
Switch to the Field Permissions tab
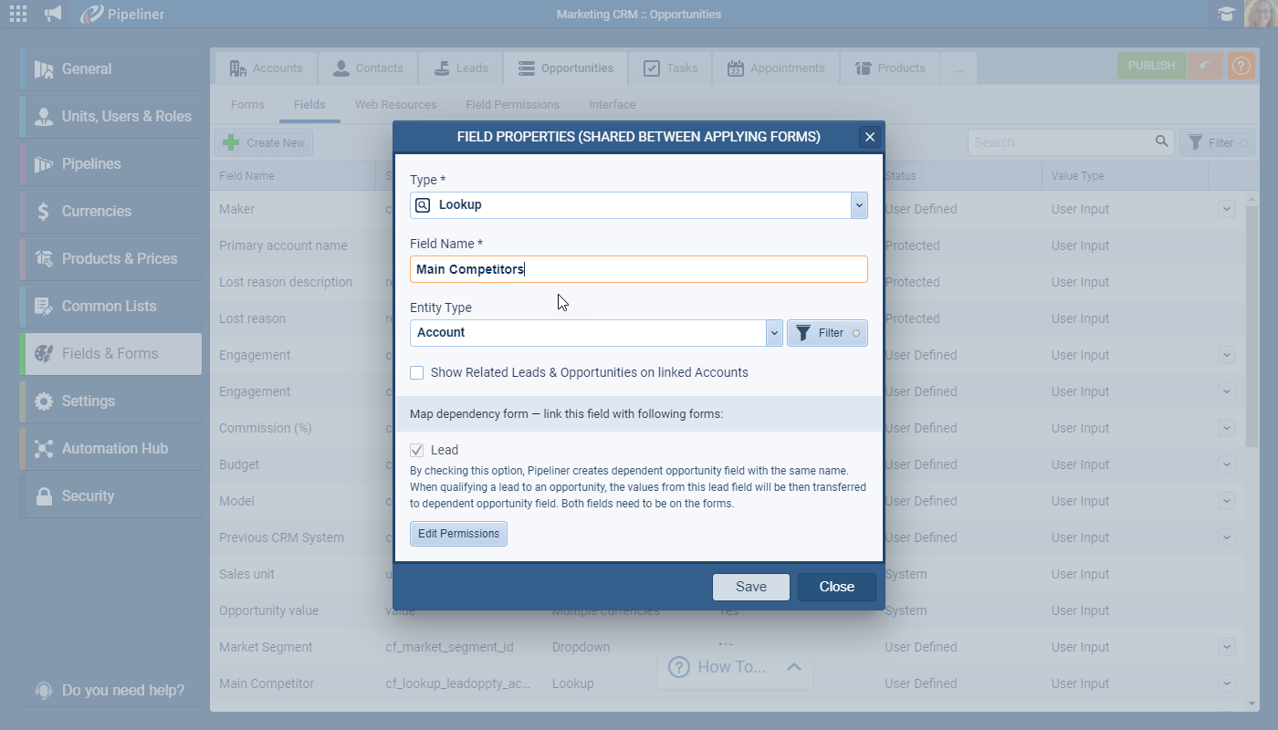pos(512,104)
